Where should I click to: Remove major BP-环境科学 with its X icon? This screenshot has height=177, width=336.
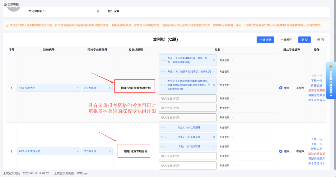[x=214, y=60]
